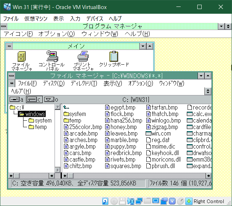Select the file pbrush.dll
Image resolution: width=232 pixels, height=206 pixels.
pos(160,166)
